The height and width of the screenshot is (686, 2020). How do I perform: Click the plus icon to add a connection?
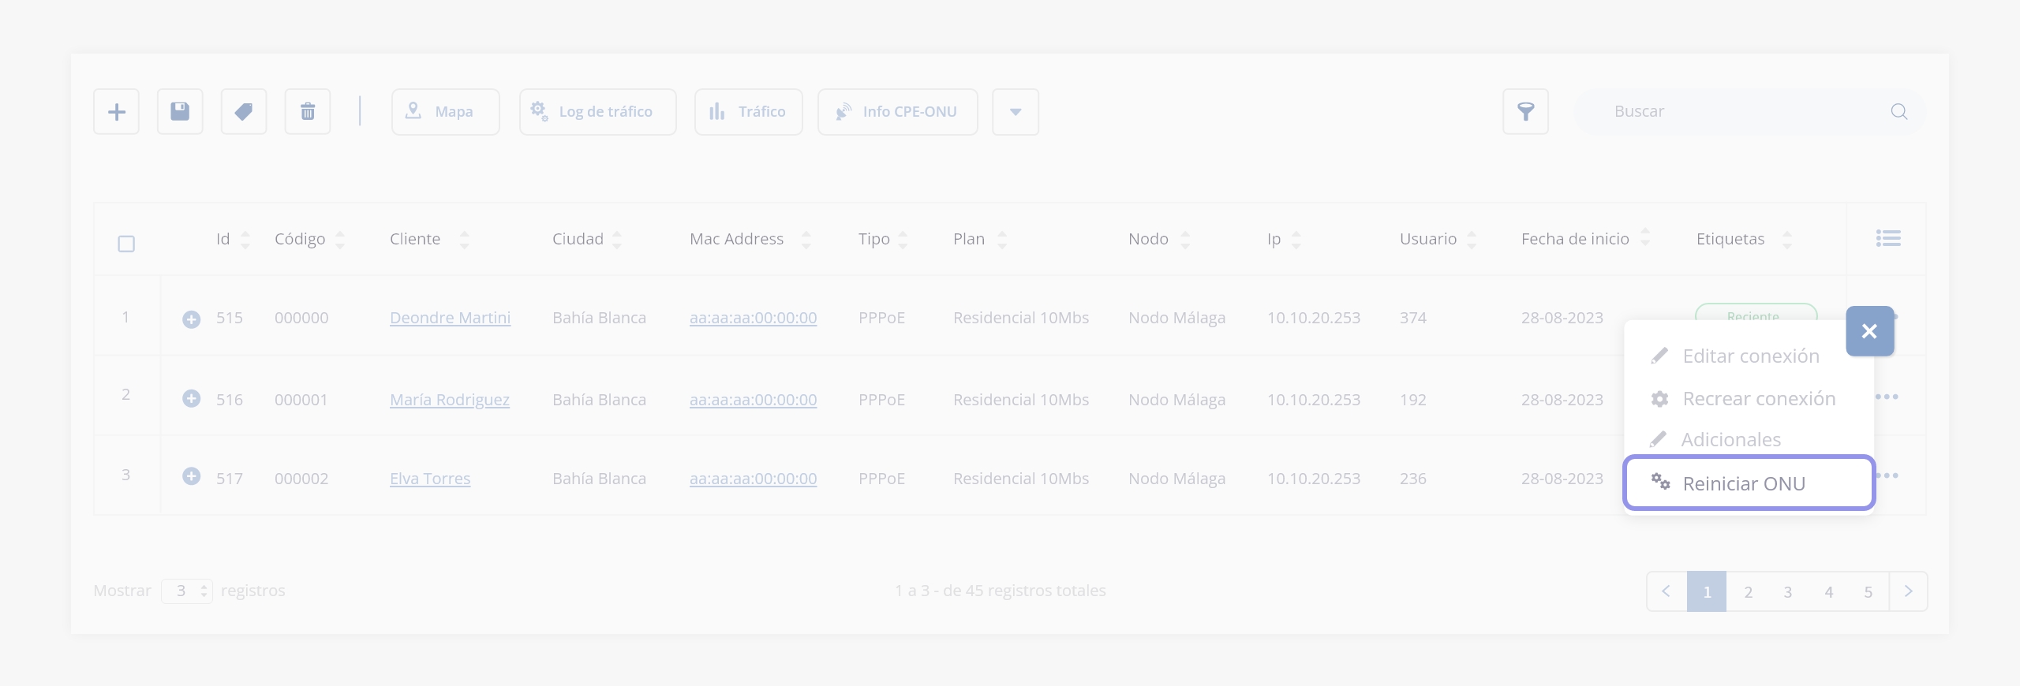tap(116, 112)
